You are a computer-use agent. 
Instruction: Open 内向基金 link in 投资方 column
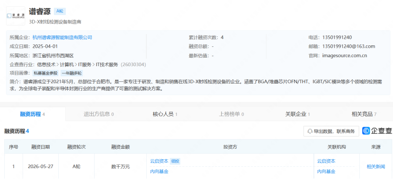[159, 171]
